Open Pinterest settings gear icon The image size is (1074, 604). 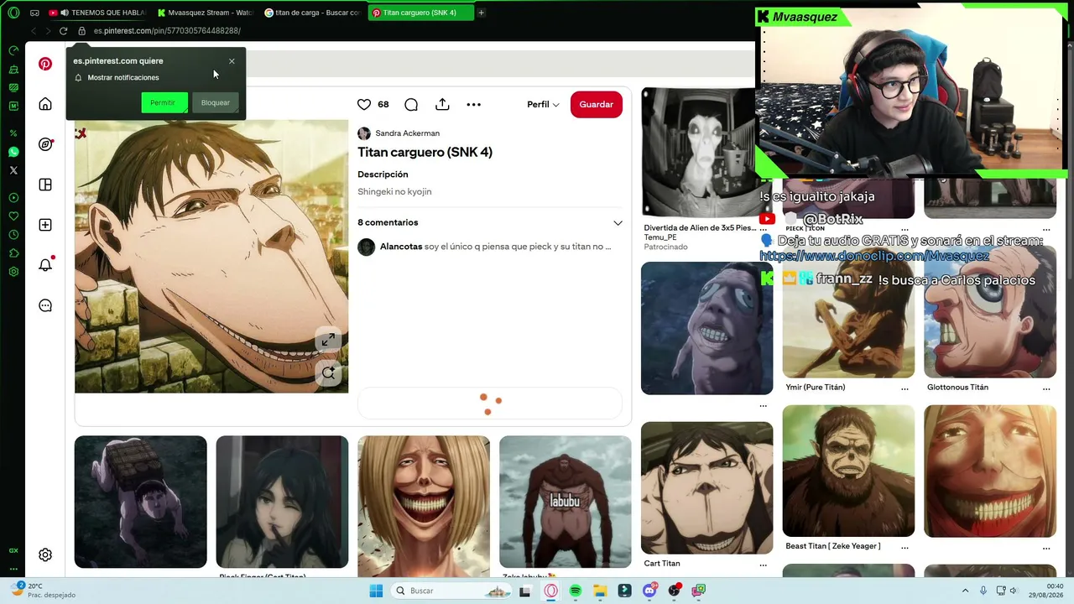point(45,555)
